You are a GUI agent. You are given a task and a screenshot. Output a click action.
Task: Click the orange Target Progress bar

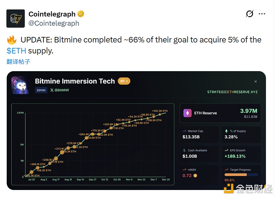click(x=235, y=174)
